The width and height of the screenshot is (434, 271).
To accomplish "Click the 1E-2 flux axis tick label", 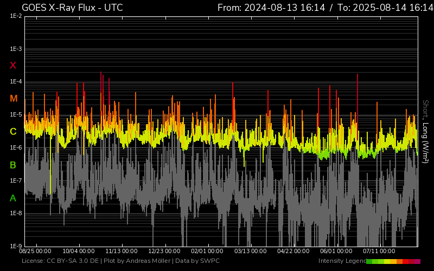I will click(x=16, y=16).
